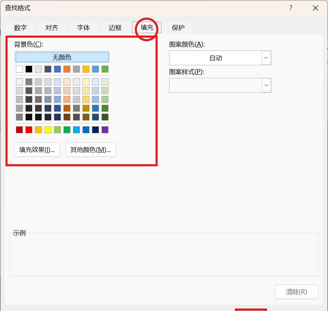
Task: Select the lightest green tint swatch
Action: (x=105, y=82)
